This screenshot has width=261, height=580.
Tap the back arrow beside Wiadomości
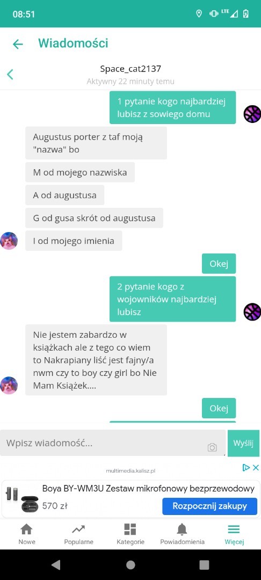tap(18, 45)
